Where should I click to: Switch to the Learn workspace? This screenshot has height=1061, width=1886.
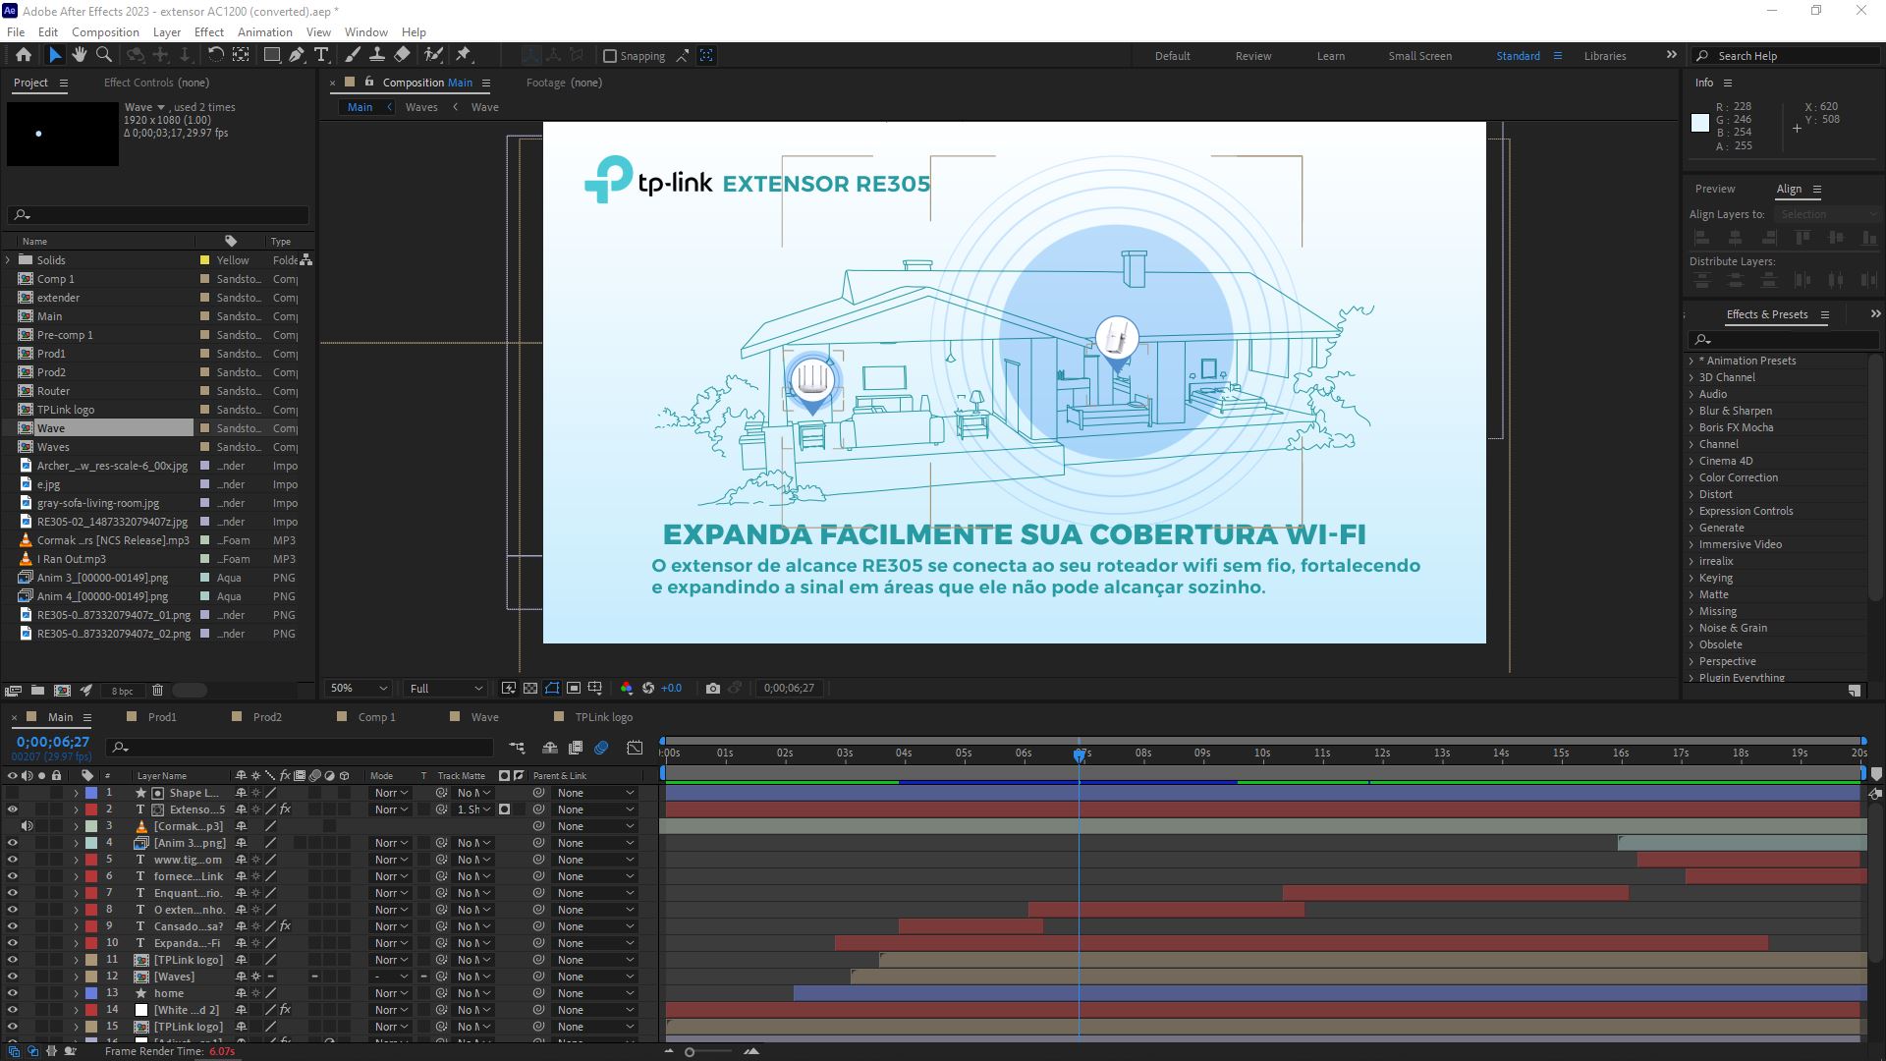pos(1330,56)
